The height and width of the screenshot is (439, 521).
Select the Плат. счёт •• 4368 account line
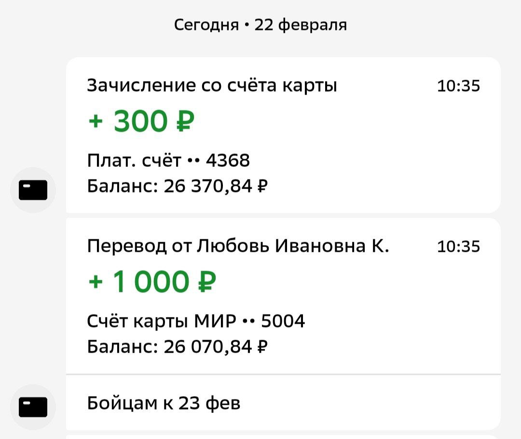[x=168, y=160]
